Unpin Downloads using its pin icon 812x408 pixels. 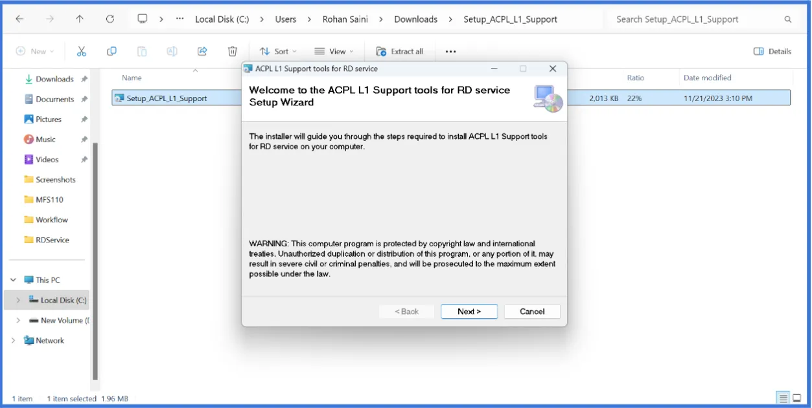tap(84, 79)
